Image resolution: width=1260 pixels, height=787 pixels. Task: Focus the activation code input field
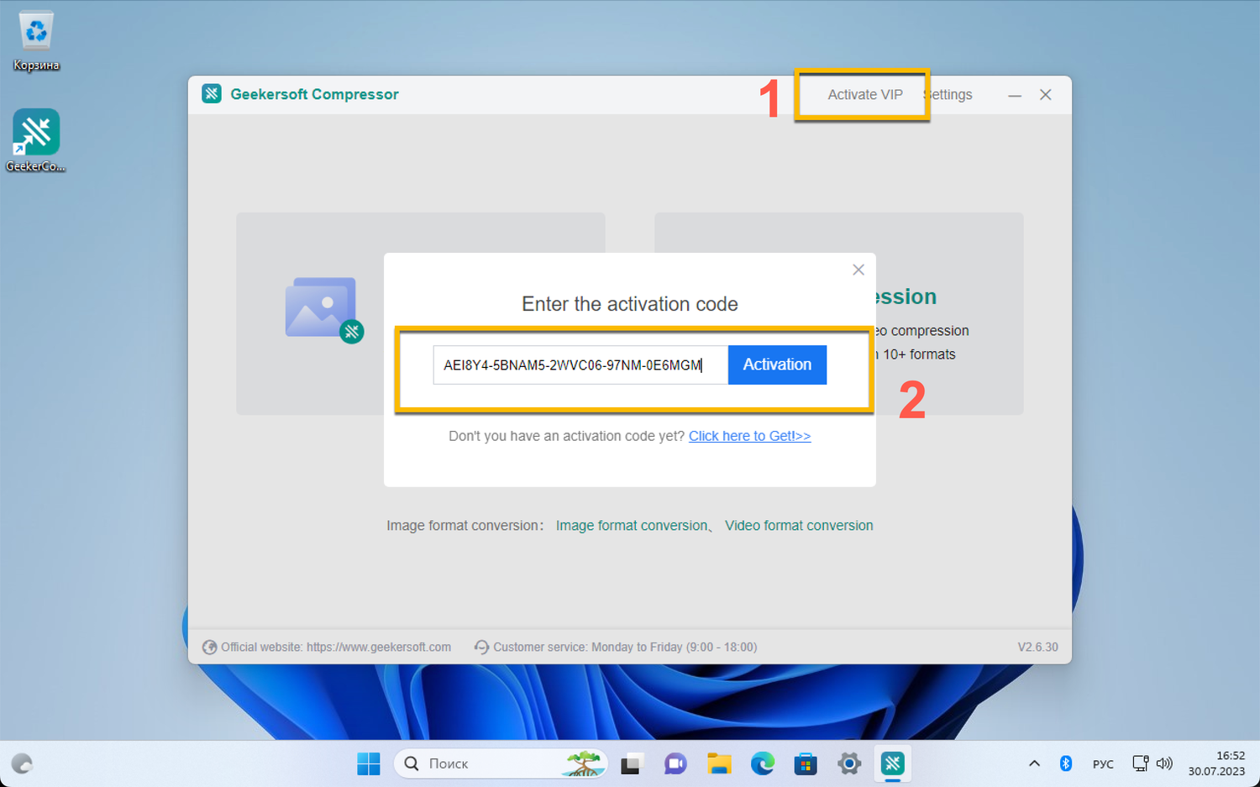580,365
